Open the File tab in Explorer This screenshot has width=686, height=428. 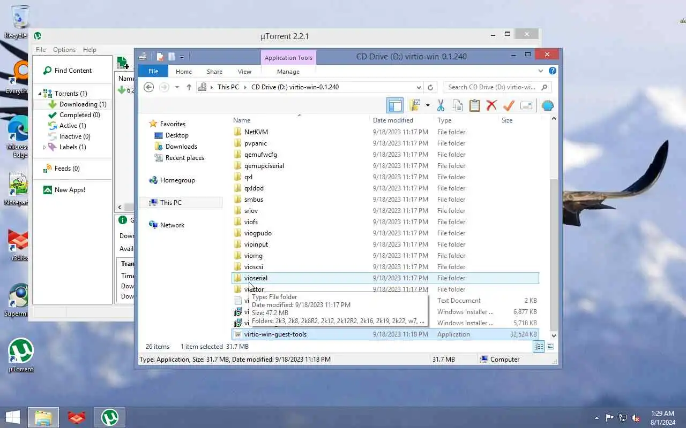(x=153, y=71)
